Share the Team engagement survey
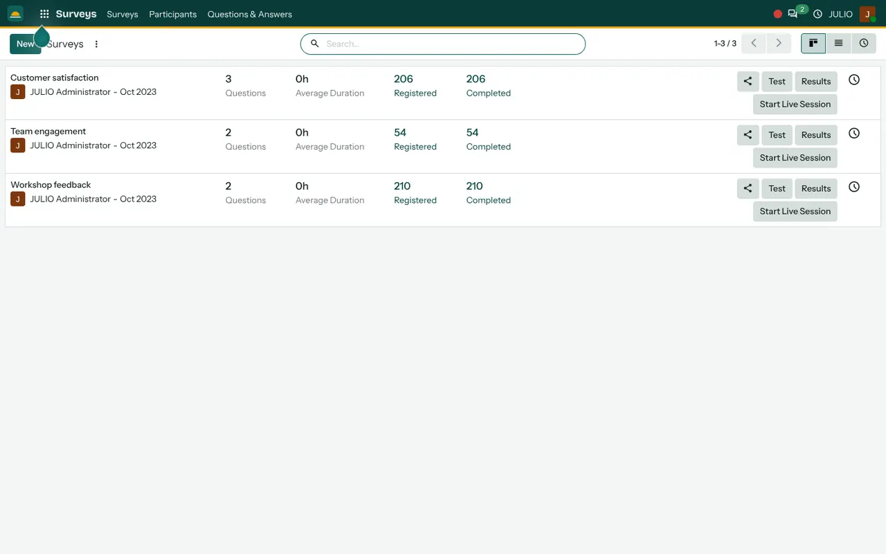Screen dimensions: 886x554 coord(748,135)
